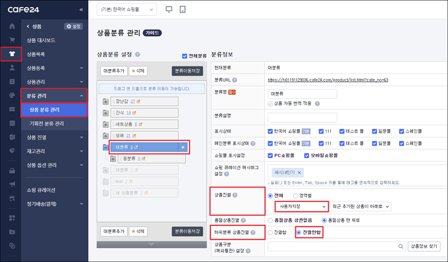Click the 가이드 badge beside page title
This screenshot has width=448, height=262.
click(x=152, y=33)
